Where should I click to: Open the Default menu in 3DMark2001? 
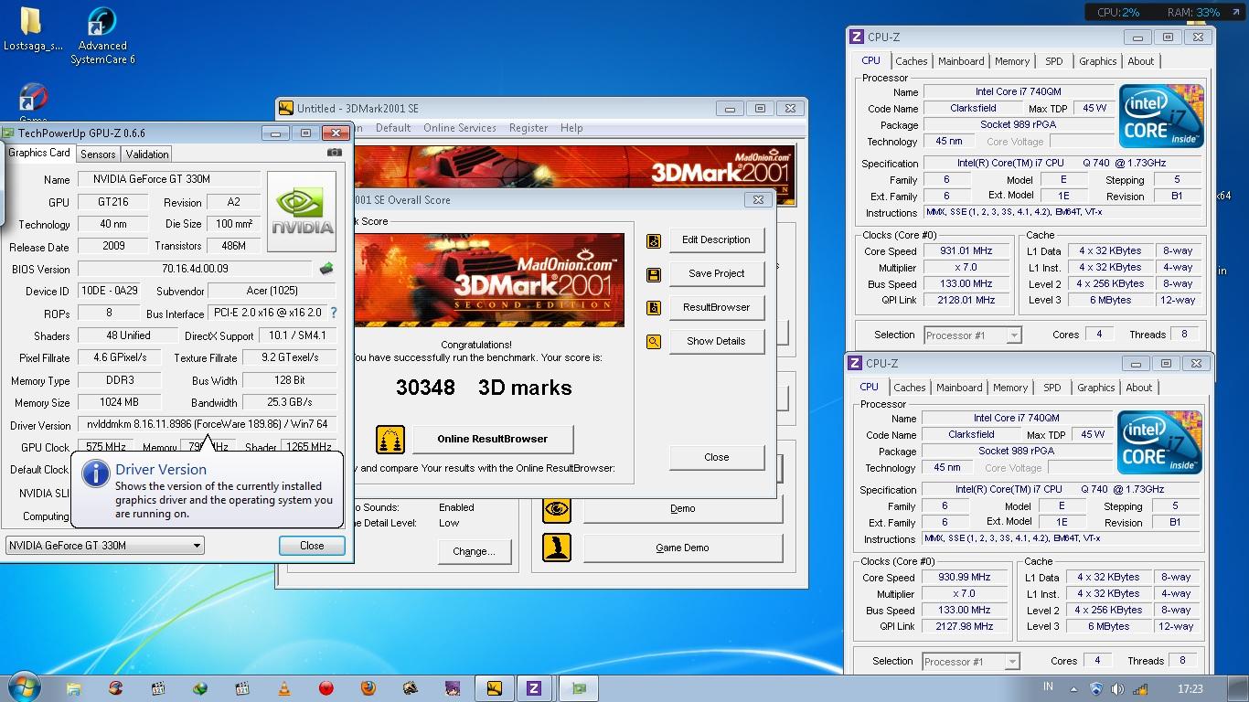393,128
